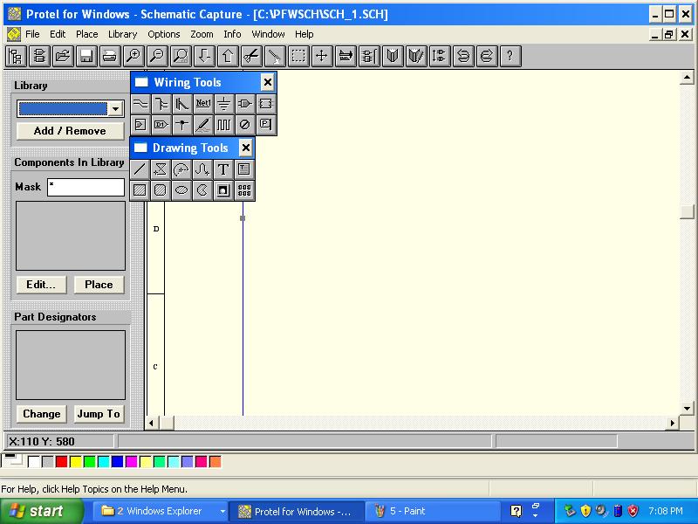Screen dimensions: 698x524
Task: Select the pulse waveform stimulus tool
Action: (224, 125)
